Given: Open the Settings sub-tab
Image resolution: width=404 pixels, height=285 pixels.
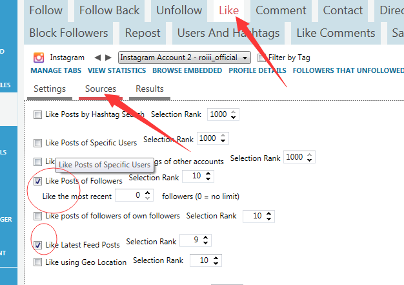Looking at the screenshot, I should [50, 89].
